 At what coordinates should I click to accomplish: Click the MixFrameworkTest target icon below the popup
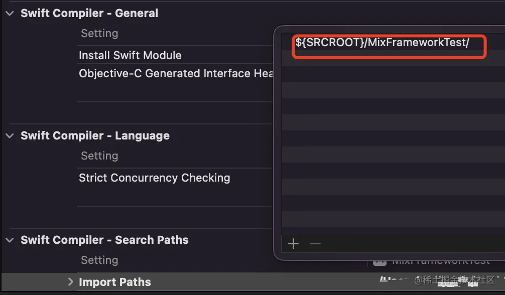click(380, 263)
